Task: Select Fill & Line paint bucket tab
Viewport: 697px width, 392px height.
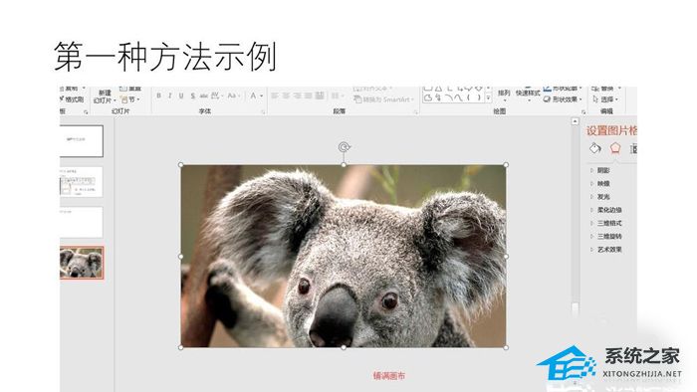Action: 595,148
